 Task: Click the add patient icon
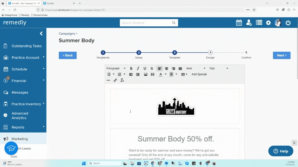pyautogui.click(x=249, y=23)
